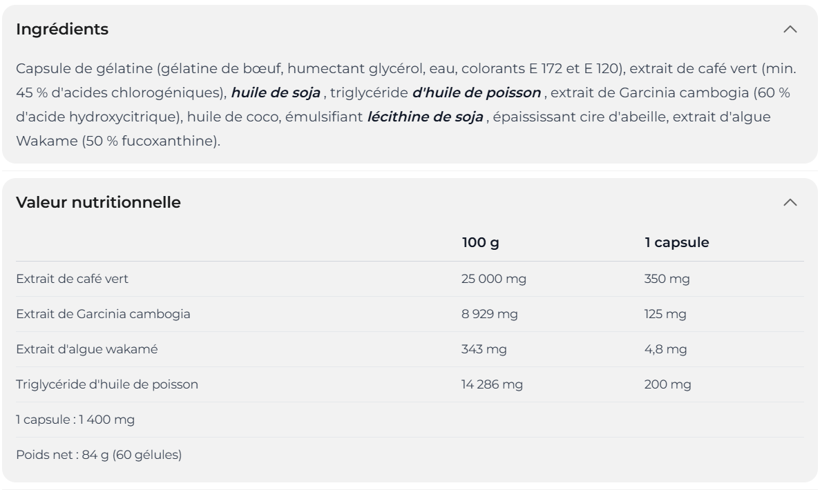Click the Ingrédients section heading
This screenshot has height=490, width=820.
coord(62,30)
